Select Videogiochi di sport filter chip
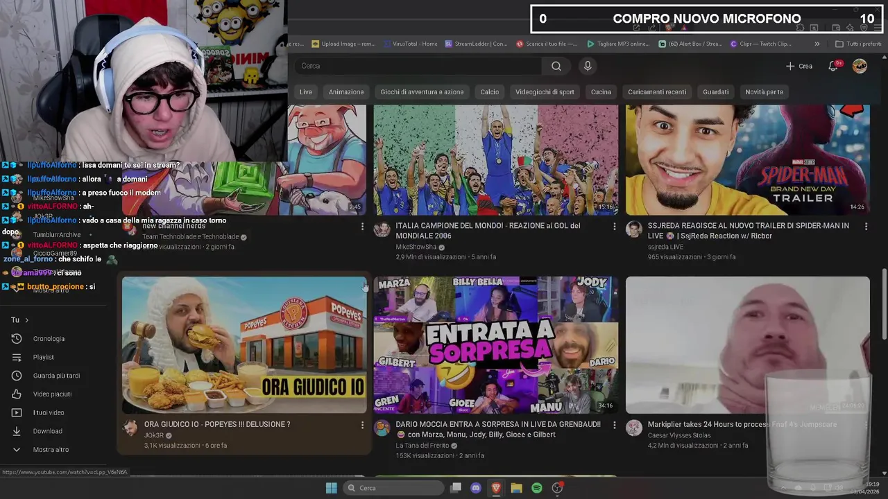Viewport: 888px width, 499px height. pyautogui.click(x=545, y=92)
